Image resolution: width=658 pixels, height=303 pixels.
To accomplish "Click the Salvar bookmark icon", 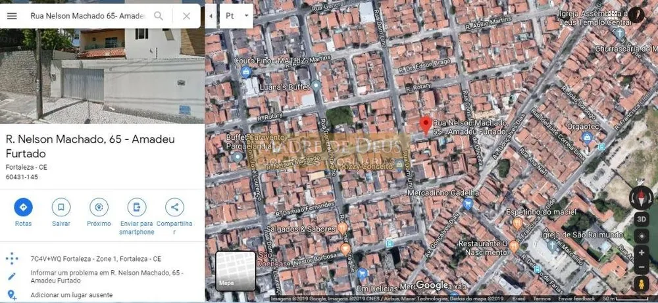I will coord(61,207).
